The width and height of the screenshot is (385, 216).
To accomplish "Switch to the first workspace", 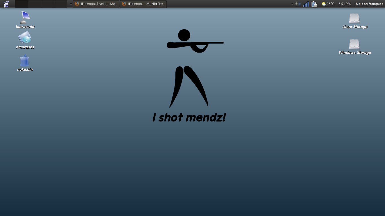I will 21,4.
